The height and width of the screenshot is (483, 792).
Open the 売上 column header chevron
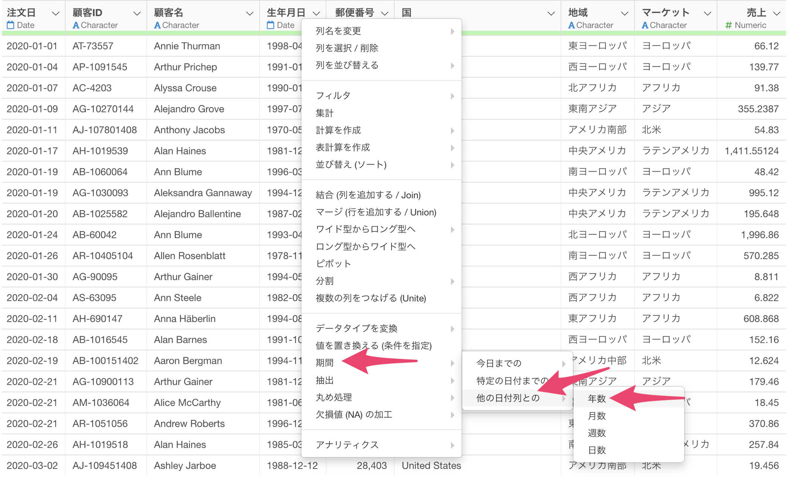point(777,13)
